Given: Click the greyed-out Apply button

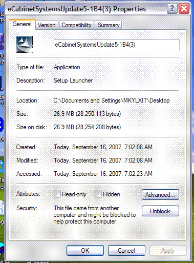Looking at the screenshot, I should 168,251.
